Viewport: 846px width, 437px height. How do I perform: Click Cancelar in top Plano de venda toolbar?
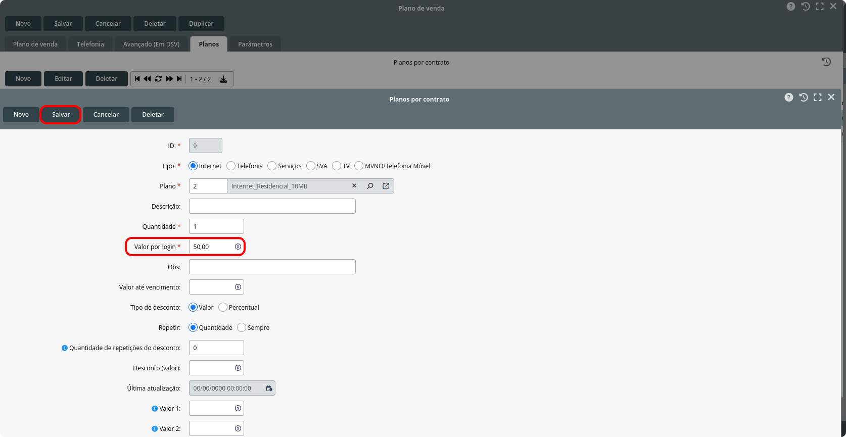[108, 24]
